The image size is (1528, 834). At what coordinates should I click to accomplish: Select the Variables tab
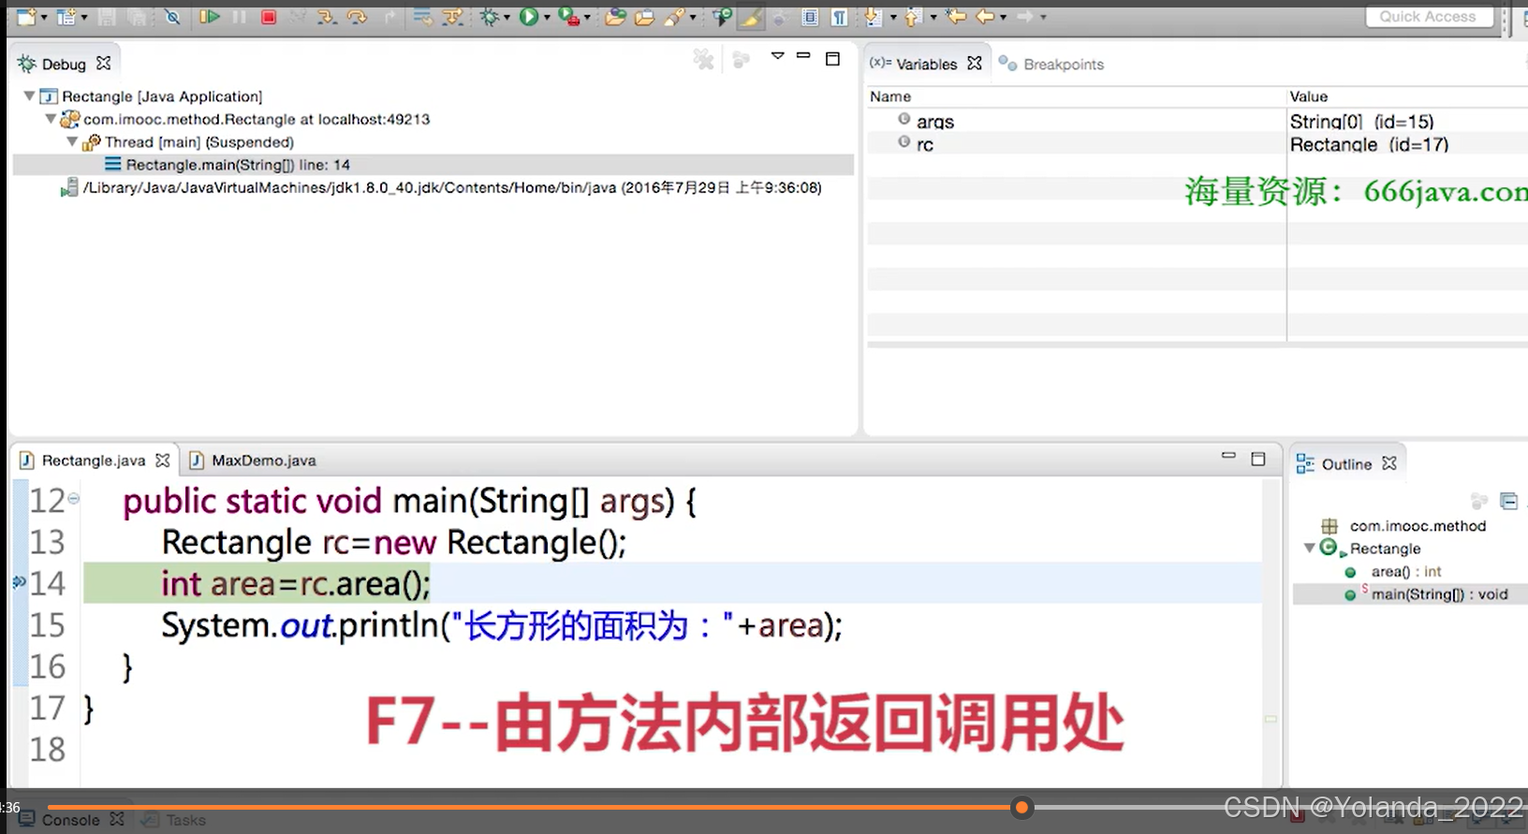tap(926, 64)
